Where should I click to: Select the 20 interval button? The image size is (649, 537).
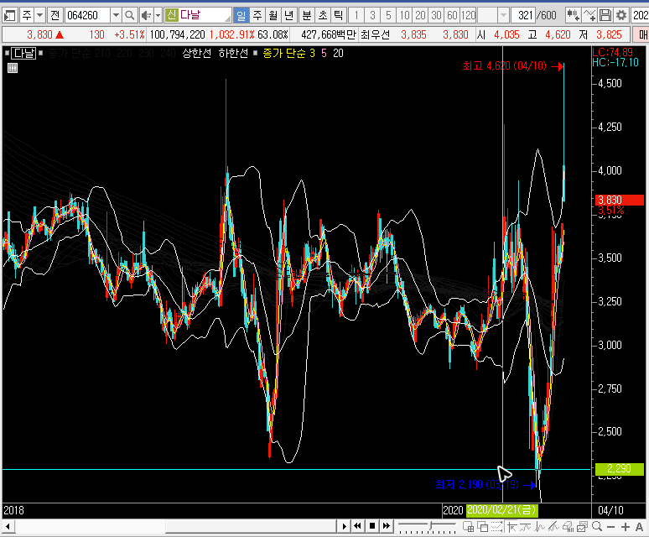tap(420, 16)
